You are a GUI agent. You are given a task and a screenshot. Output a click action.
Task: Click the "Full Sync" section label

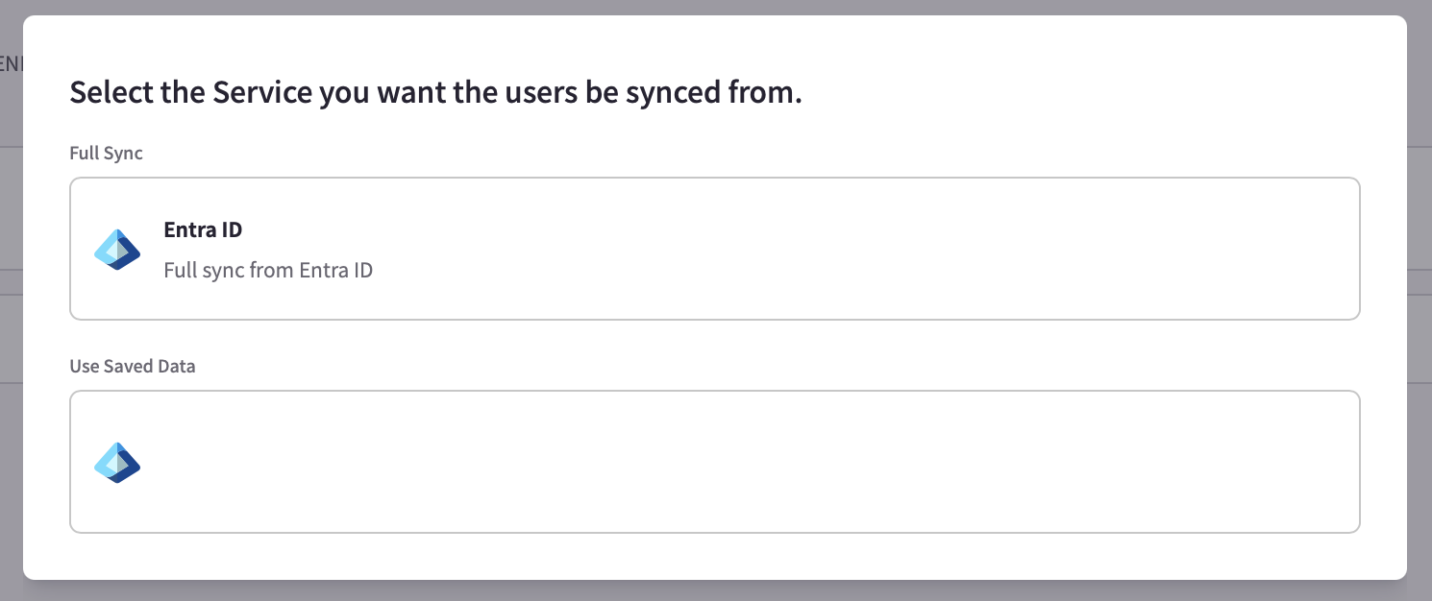coord(106,153)
